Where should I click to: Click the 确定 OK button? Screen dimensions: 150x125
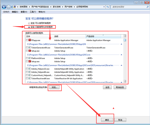point(107,120)
